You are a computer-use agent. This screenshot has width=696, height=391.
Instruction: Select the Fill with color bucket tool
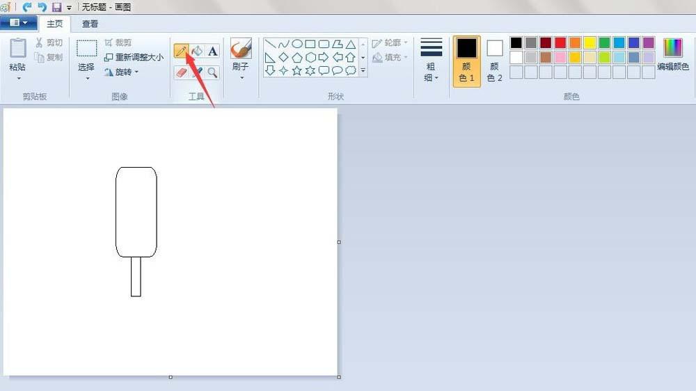click(197, 51)
